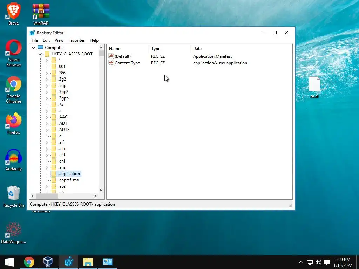This screenshot has height=269, width=359.
Task: Expand the .3gp key
Action: click(47, 86)
